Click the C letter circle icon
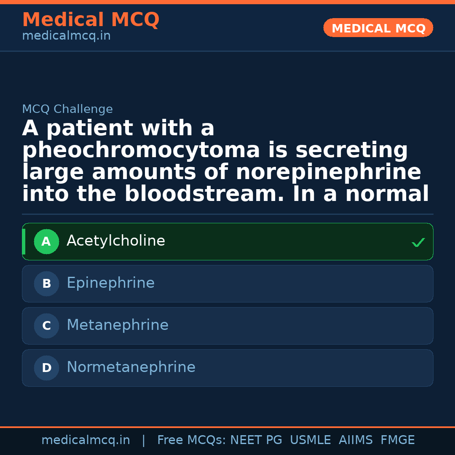 click(x=46, y=326)
